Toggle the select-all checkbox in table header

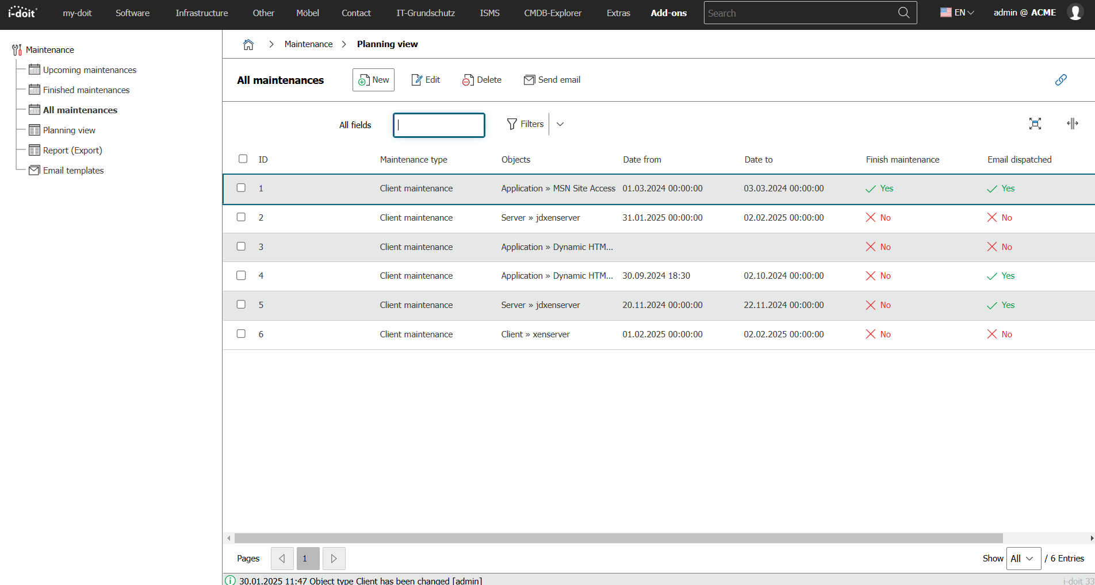(x=243, y=159)
